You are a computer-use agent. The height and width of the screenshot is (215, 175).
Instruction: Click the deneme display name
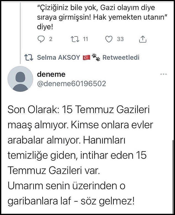click(51, 74)
